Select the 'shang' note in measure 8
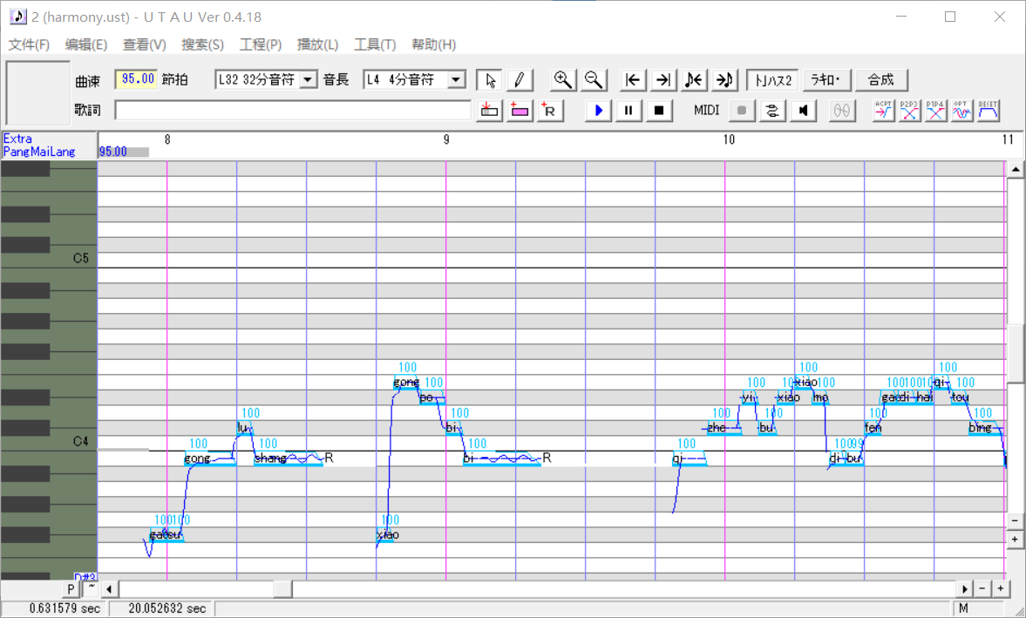Screen dimensions: 1026x618 coord(289,458)
